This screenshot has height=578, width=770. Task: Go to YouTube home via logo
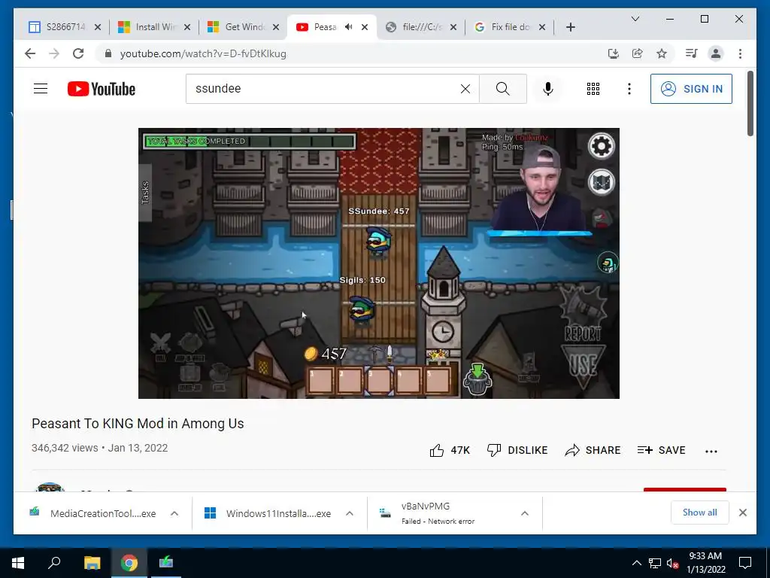pyautogui.click(x=102, y=89)
